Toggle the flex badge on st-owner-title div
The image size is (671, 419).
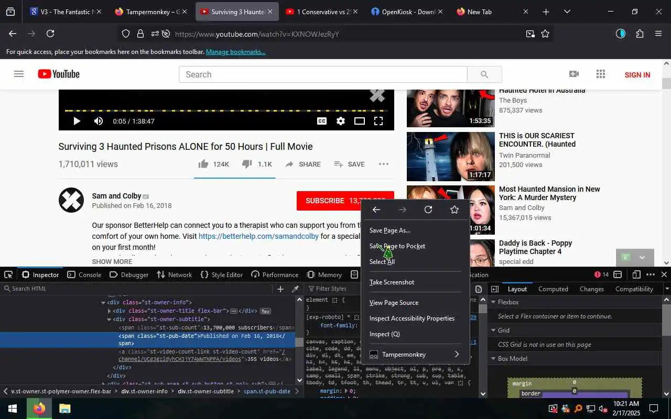(266, 311)
